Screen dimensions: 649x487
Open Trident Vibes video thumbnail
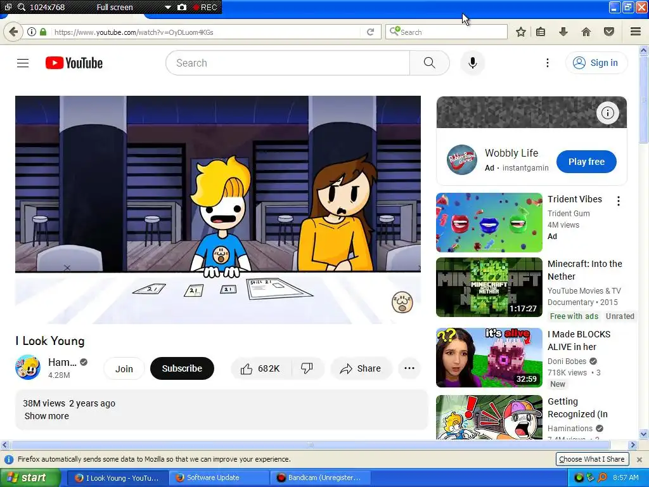point(489,223)
